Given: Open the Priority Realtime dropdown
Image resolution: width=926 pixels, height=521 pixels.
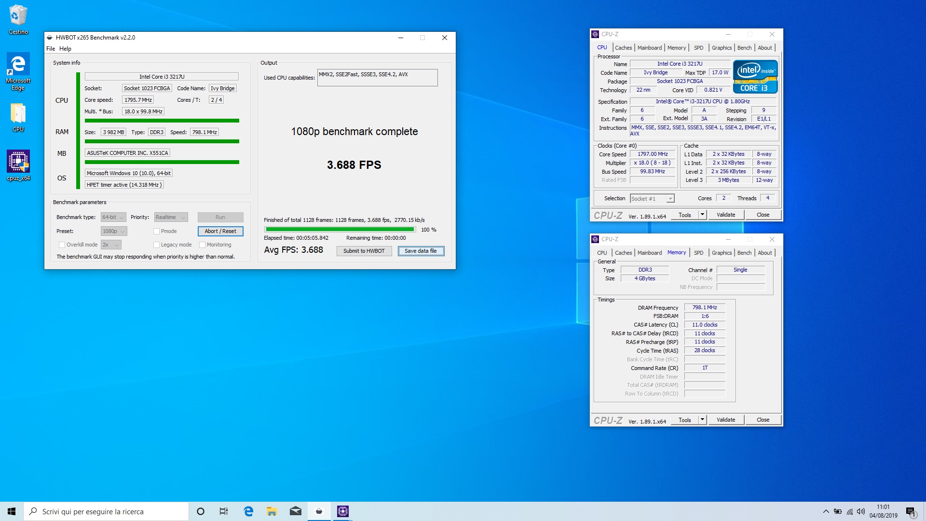Looking at the screenshot, I should click(x=171, y=218).
